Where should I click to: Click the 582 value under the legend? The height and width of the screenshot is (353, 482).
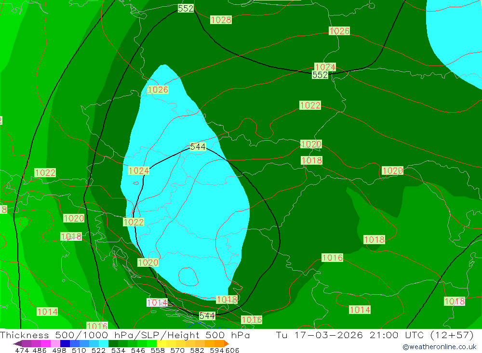pos(197,351)
